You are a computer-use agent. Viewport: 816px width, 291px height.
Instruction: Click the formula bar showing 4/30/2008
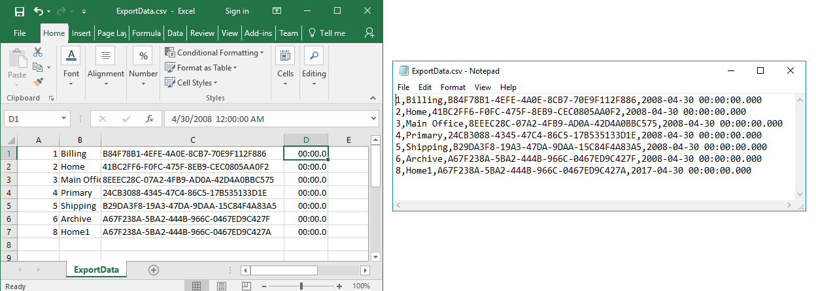[265, 119]
